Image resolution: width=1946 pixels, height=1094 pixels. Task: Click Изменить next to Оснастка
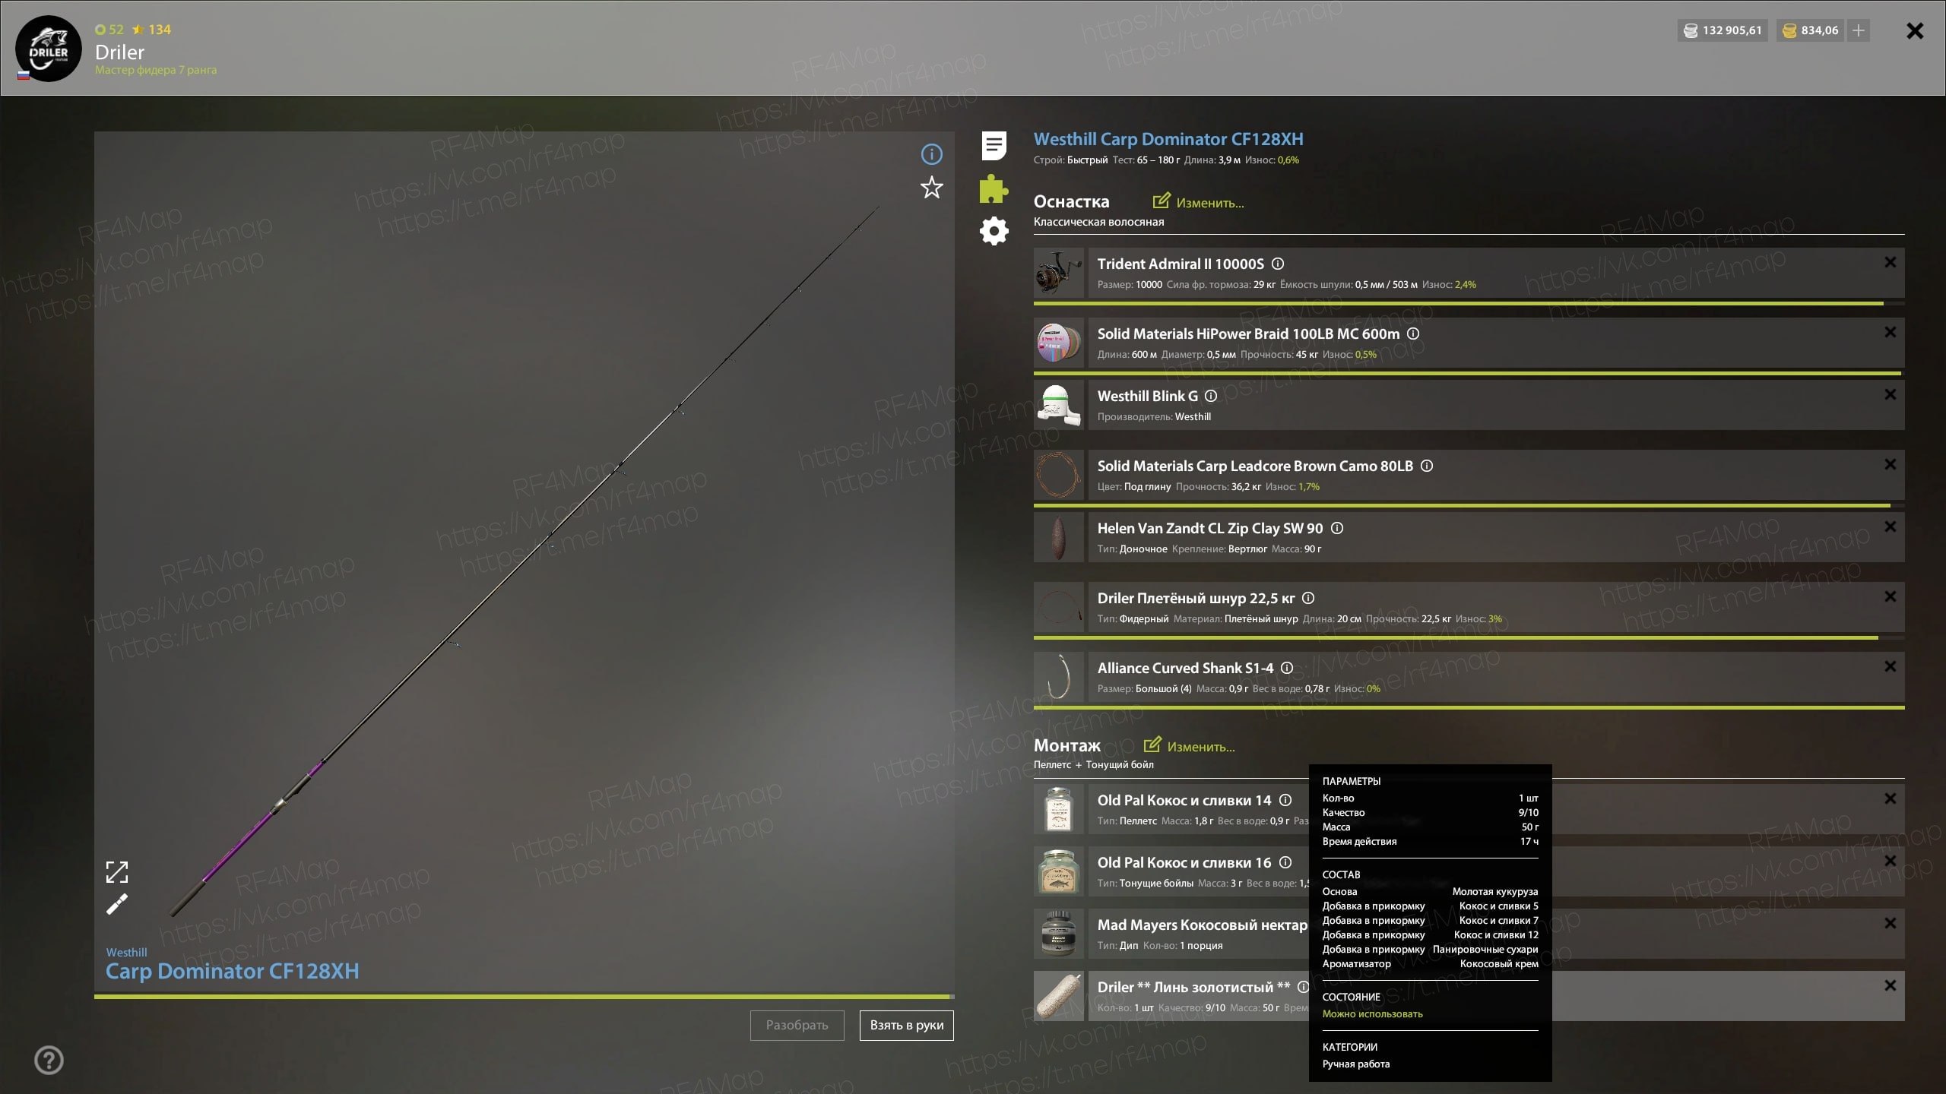[1198, 202]
